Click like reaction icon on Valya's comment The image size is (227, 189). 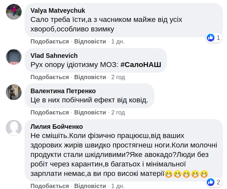point(211,38)
